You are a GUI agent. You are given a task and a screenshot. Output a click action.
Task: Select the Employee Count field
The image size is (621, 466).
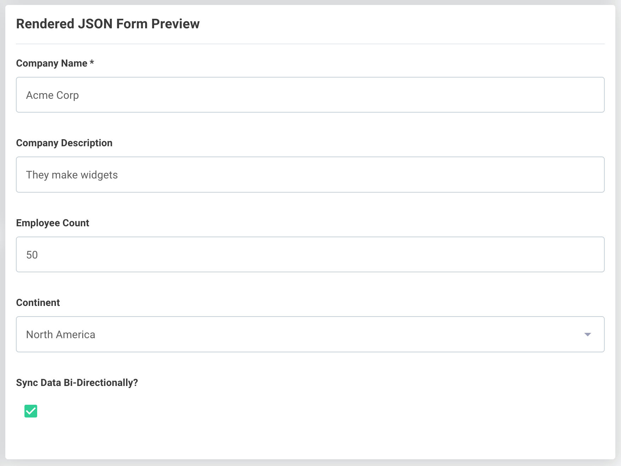pyautogui.click(x=310, y=254)
